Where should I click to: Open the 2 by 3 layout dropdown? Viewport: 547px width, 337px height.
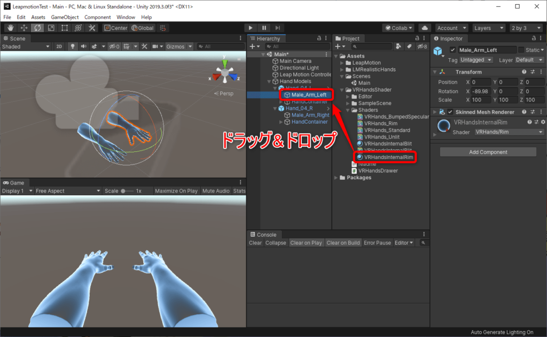[526, 28]
